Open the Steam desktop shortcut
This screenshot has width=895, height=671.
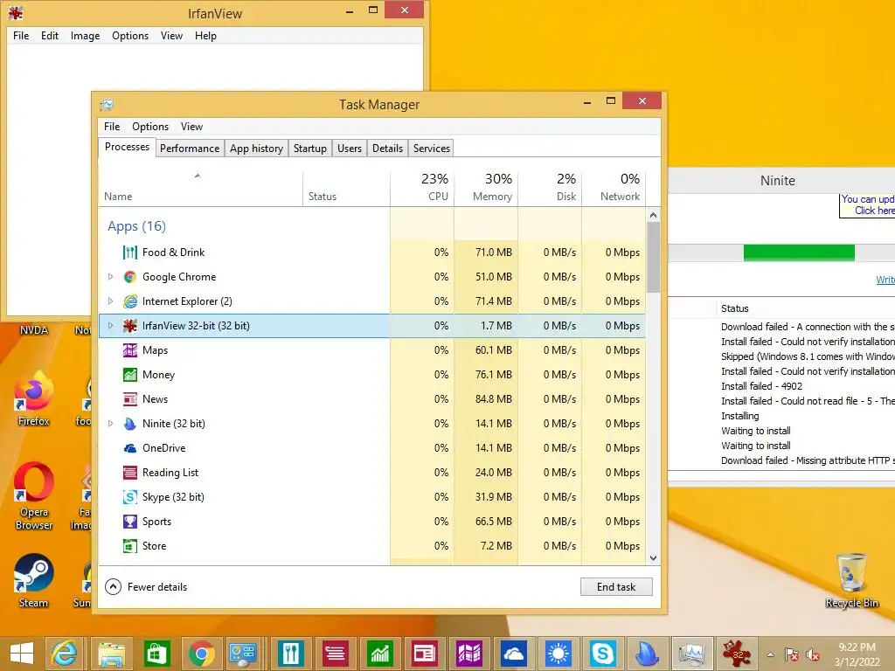[x=34, y=580]
